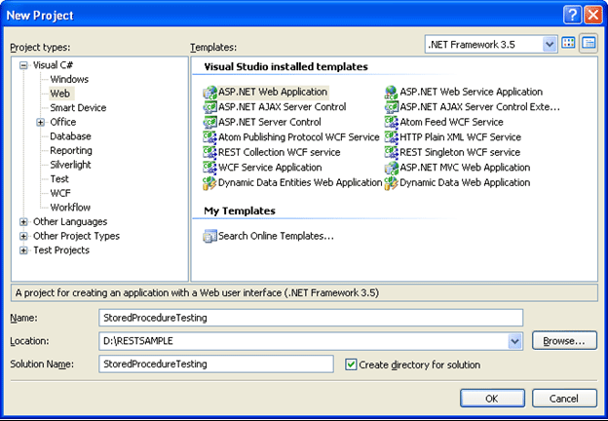Image resolution: width=608 pixels, height=421 pixels.
Task: Click the Other Project Types label
Action: (76, 236)
